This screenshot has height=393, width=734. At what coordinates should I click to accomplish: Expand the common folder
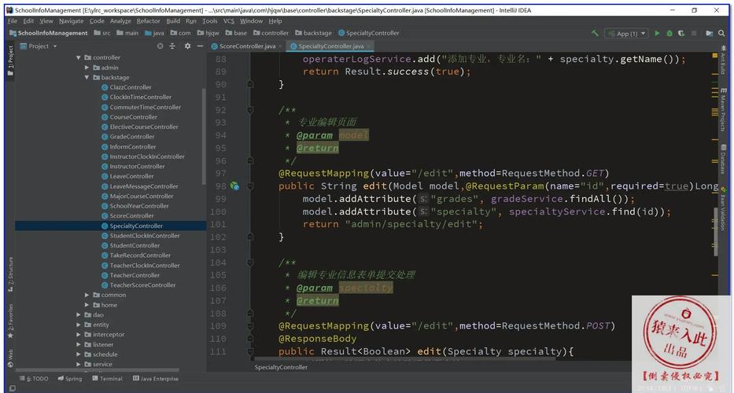tap(87, 295)
